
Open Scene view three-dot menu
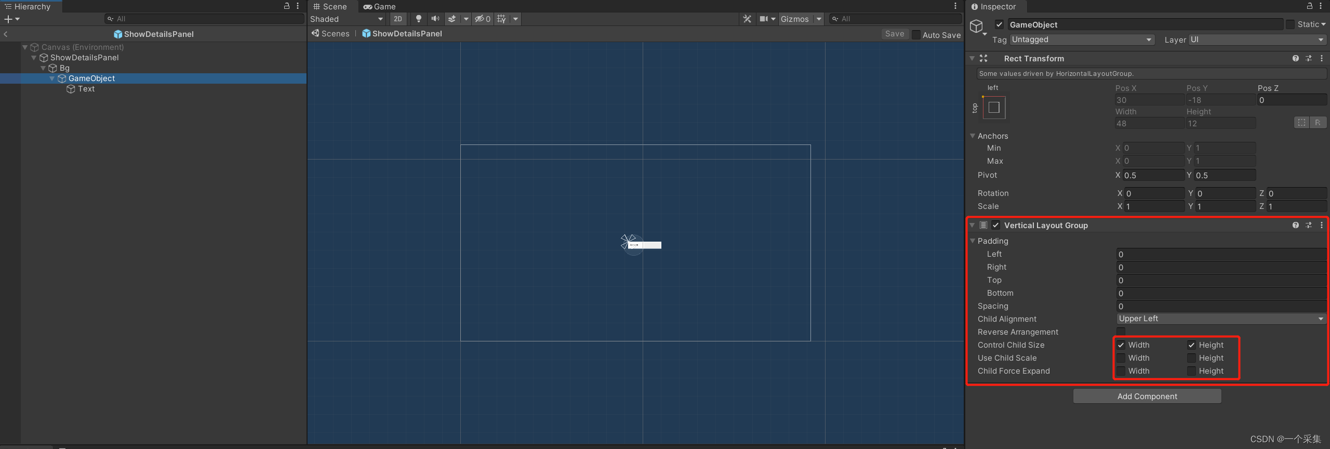tap(955, 6)
